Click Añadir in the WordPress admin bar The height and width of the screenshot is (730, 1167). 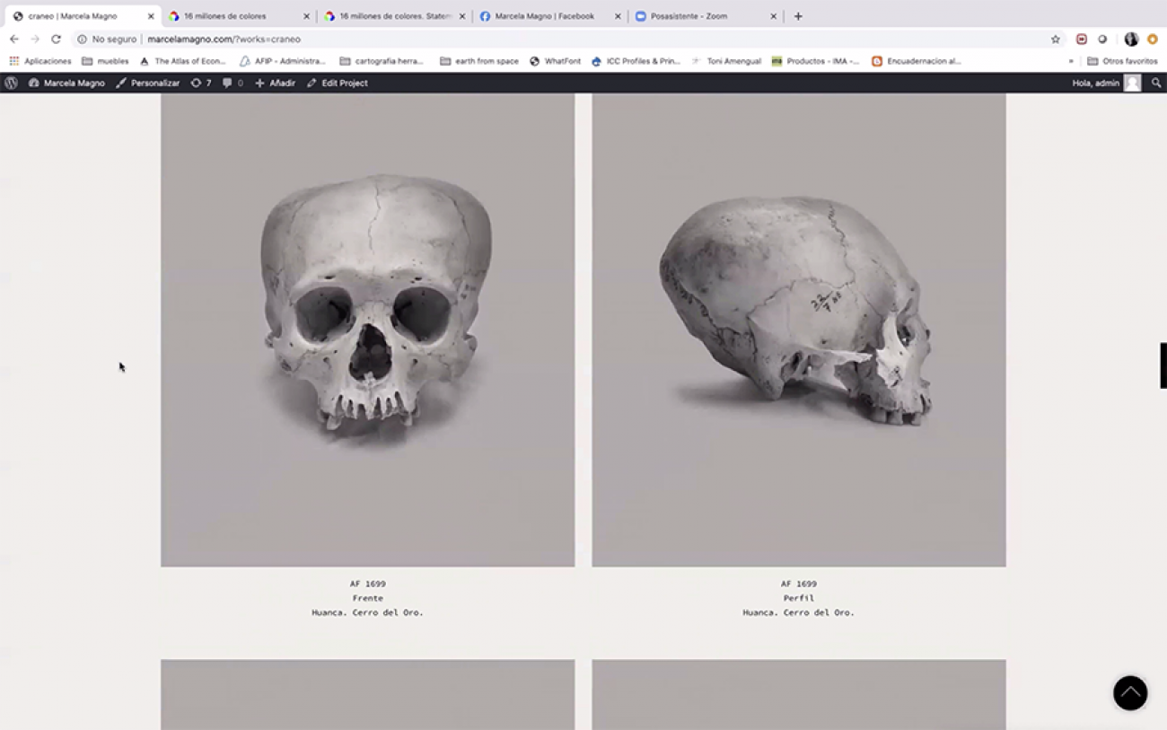(275, 83)
